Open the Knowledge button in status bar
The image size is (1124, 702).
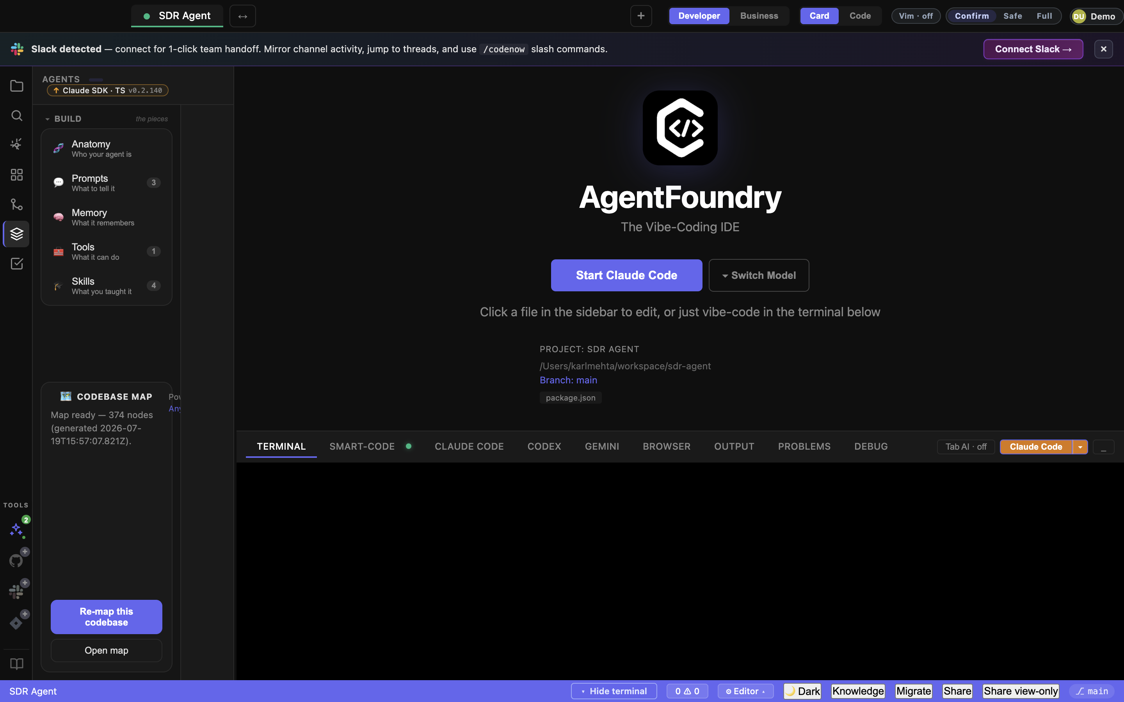[858, 691]
